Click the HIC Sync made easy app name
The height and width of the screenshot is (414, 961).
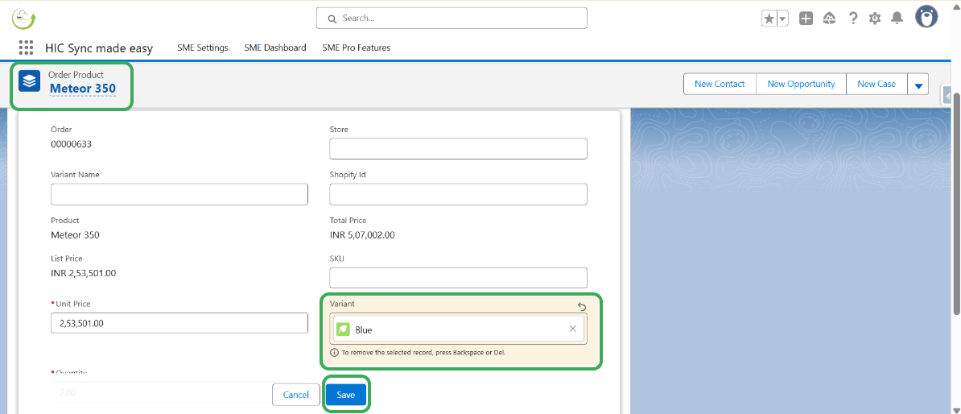99,48
